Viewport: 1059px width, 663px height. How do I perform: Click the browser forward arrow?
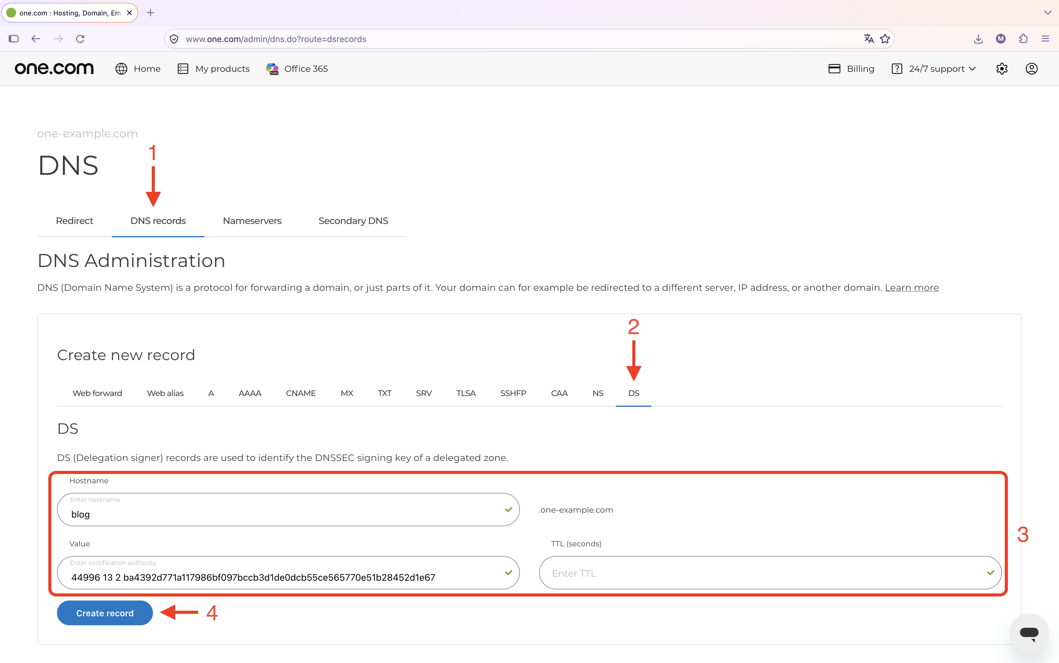[58, 39]
